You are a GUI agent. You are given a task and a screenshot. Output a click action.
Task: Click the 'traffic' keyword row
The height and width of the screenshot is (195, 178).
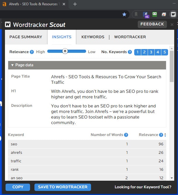point(87,161)
